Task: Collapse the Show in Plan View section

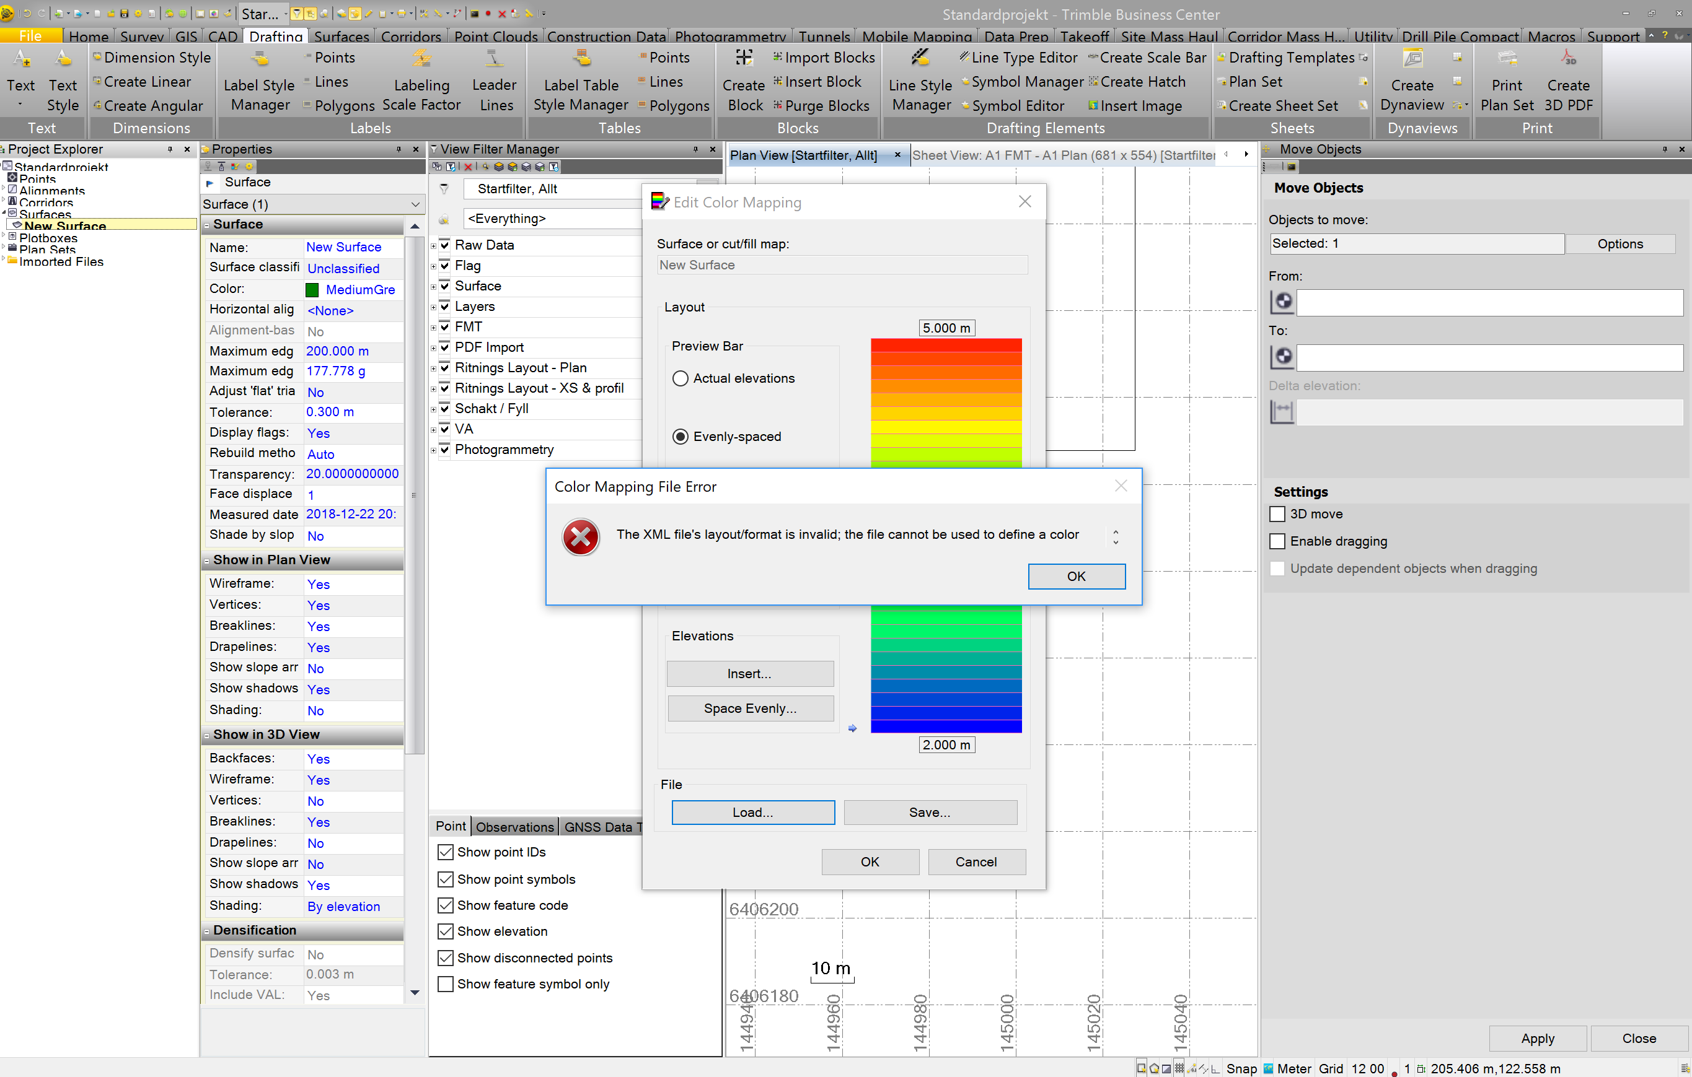Action: (207, 560)
